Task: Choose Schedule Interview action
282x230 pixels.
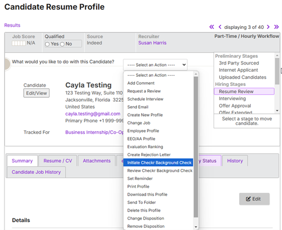Action: [145, 99]
